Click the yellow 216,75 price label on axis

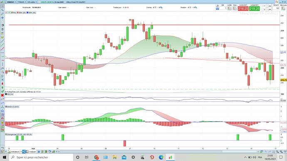coord(284,80)
